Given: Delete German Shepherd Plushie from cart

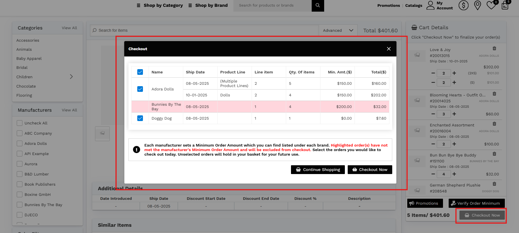Looking at the screenshot, I should click(x=494, y=184).
